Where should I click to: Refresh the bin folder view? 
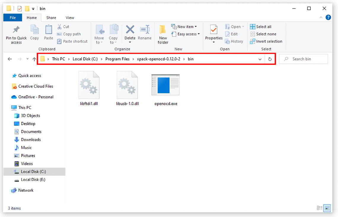click(x=270, y=59)
